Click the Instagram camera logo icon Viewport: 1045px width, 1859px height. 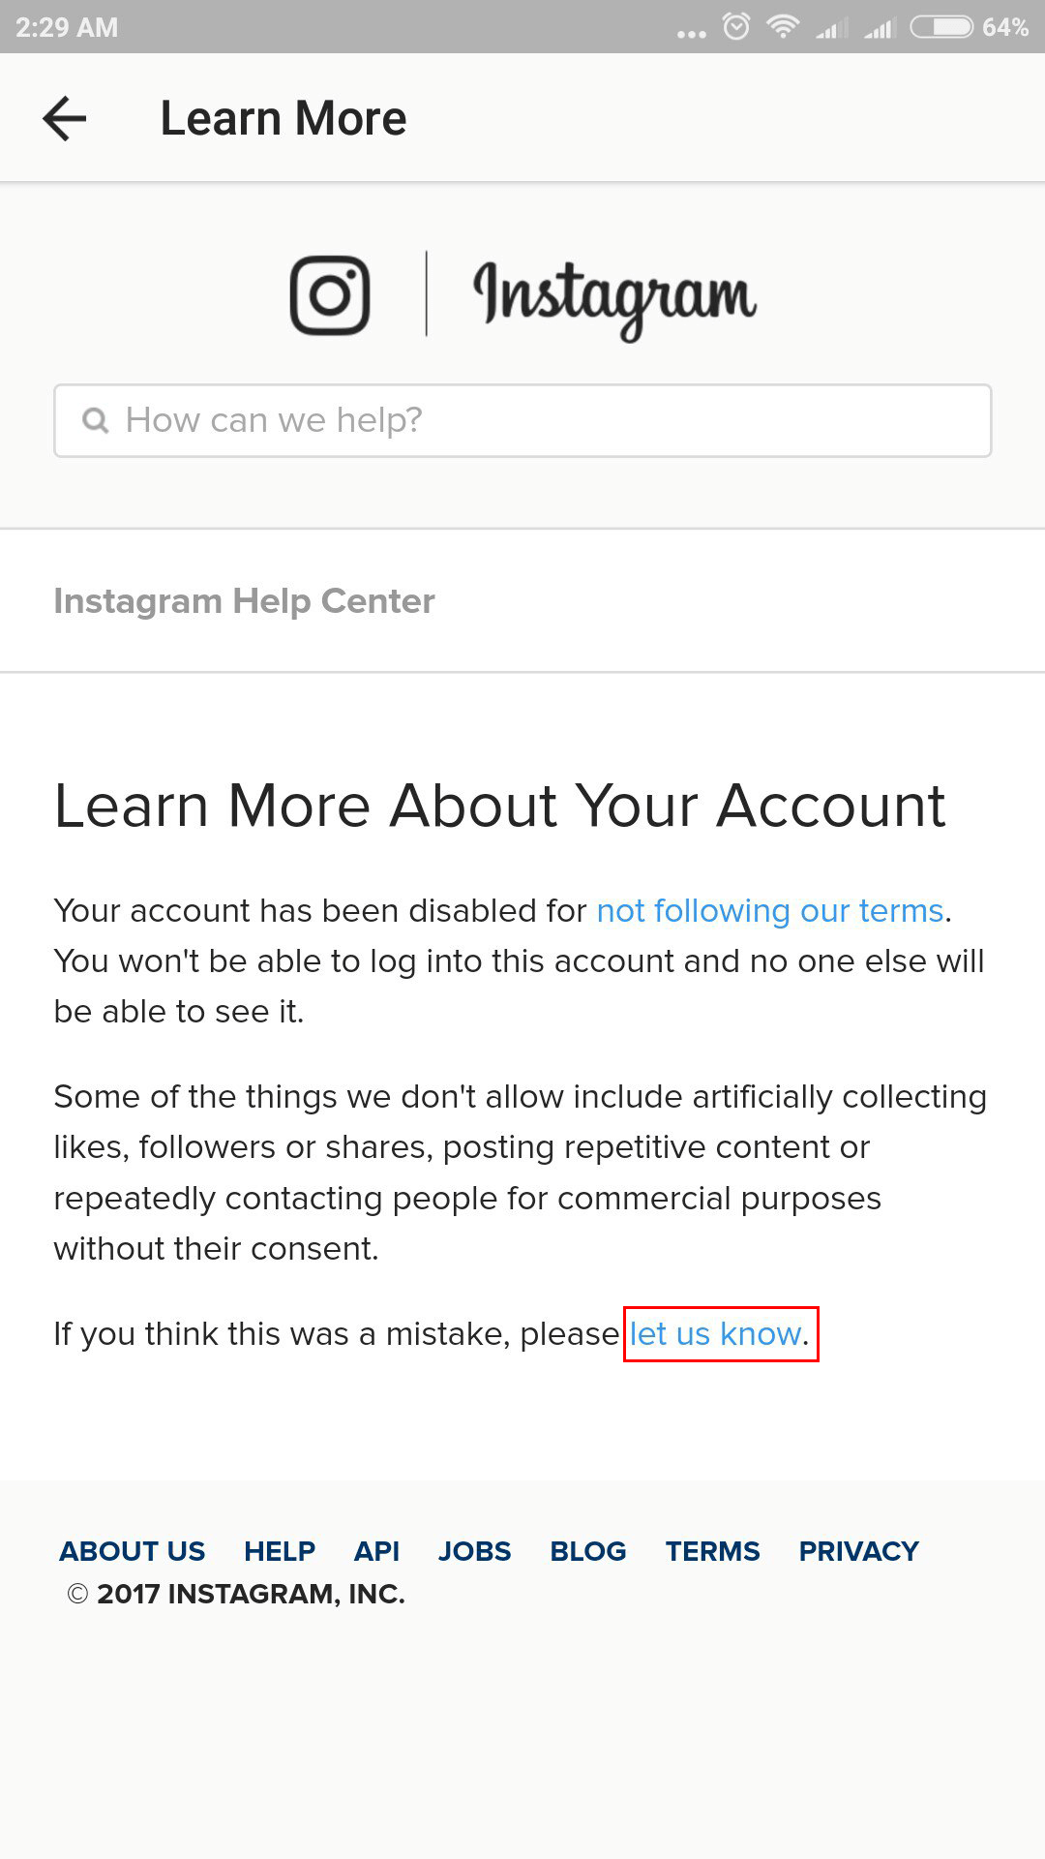point(330,295)
